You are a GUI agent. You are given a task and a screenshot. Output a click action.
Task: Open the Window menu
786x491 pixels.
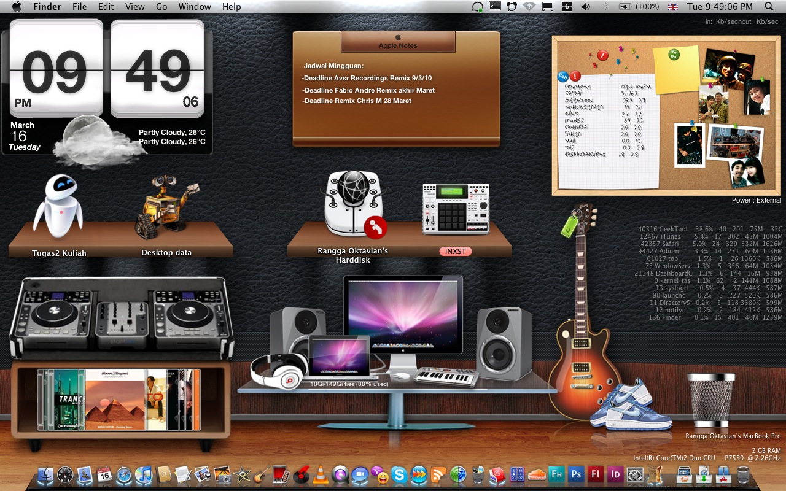195,7
